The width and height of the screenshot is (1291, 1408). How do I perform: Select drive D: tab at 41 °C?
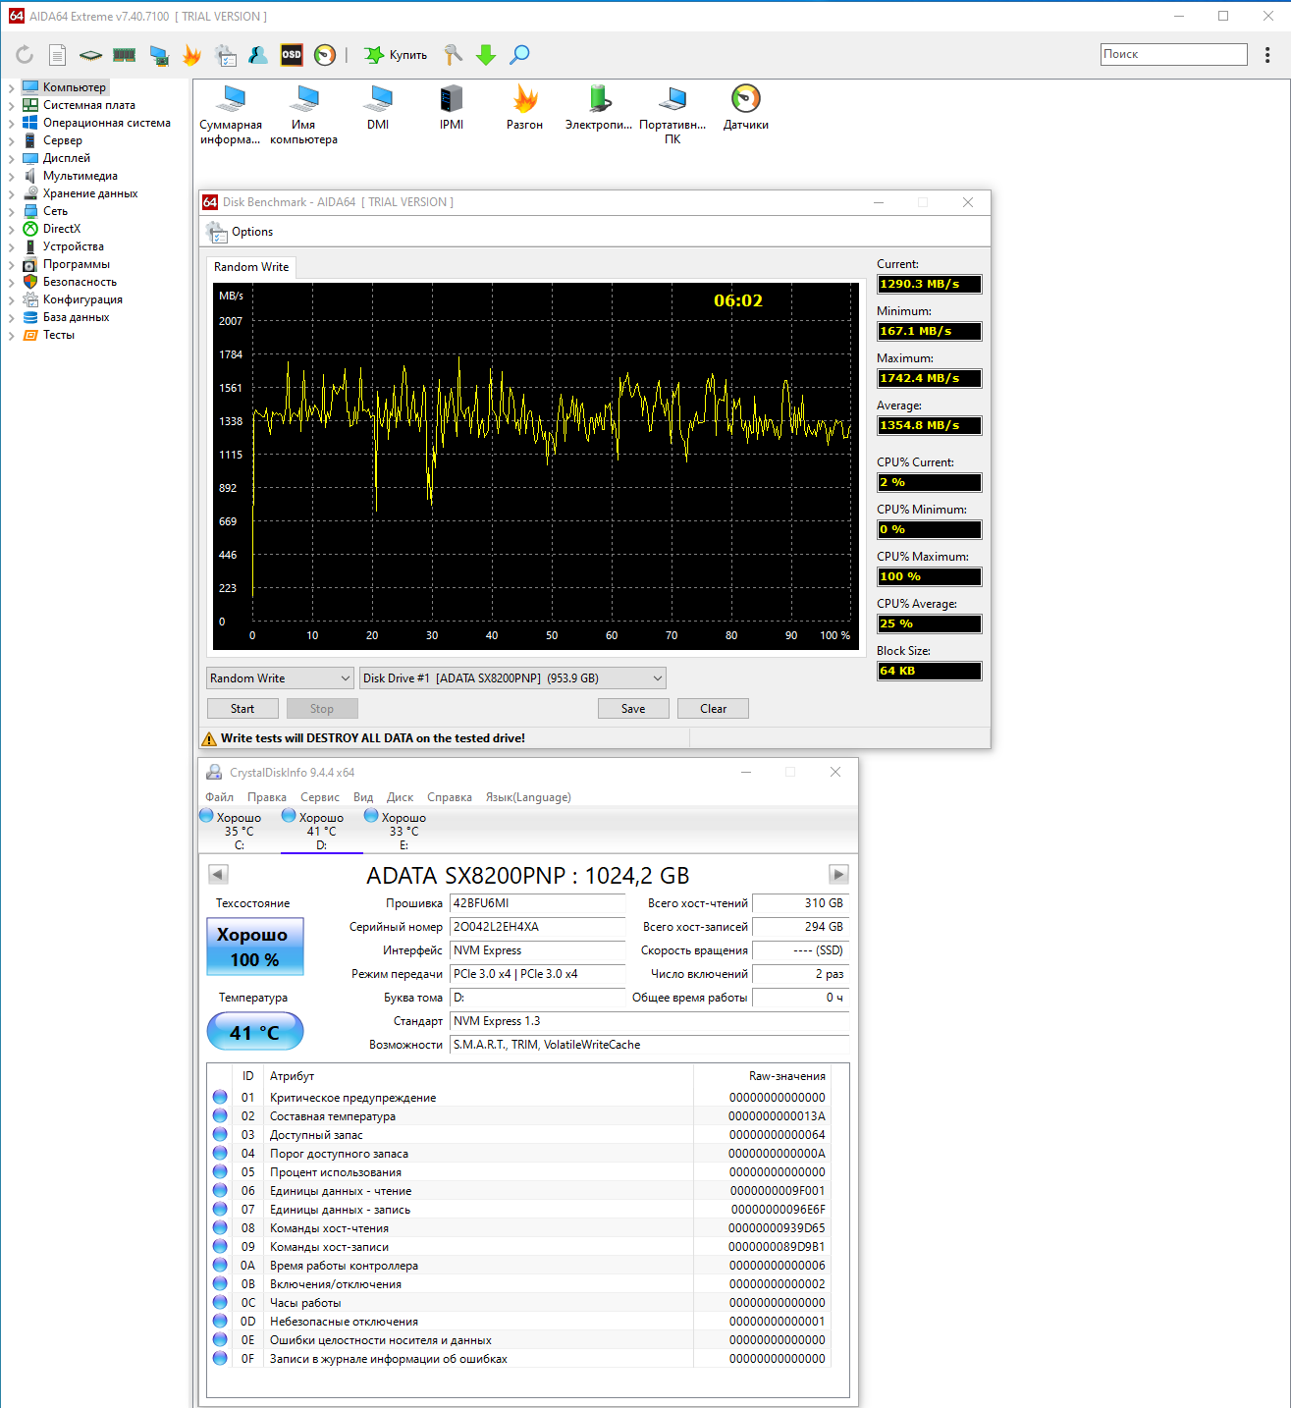click(x=321, y=831)
